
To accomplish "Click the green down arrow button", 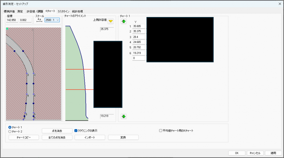I will point(124,116).
